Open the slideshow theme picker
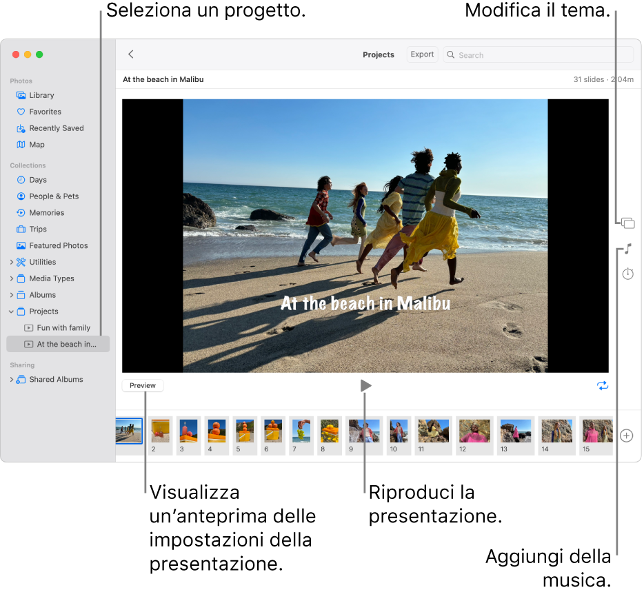The width and height of the screenshot is (644, 592). pyautogui.click(x=627, y=223)
